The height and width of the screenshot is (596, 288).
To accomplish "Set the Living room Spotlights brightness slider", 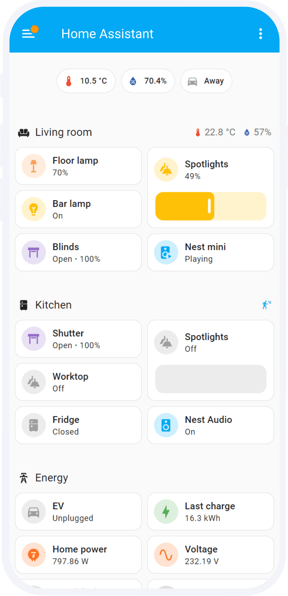I will [211, 206].
